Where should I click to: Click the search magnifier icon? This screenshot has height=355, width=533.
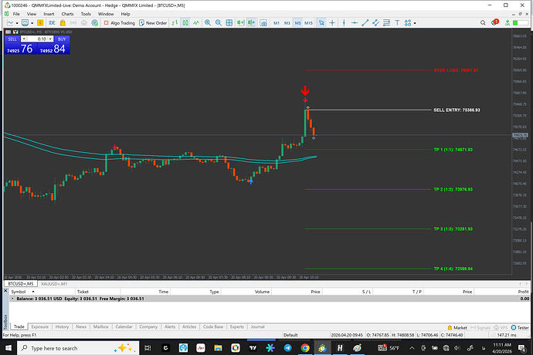click(x=483, y=22)
